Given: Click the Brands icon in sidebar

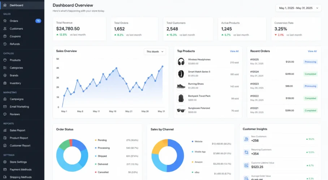Looking at the screenshot, I should (x=5, y=76).
